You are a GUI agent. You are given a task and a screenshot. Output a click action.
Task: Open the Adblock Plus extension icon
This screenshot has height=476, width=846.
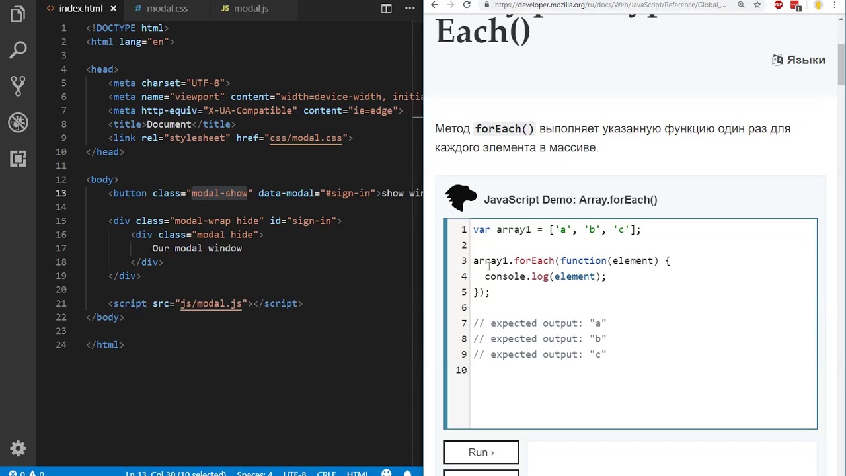click(x=779, y=5)
